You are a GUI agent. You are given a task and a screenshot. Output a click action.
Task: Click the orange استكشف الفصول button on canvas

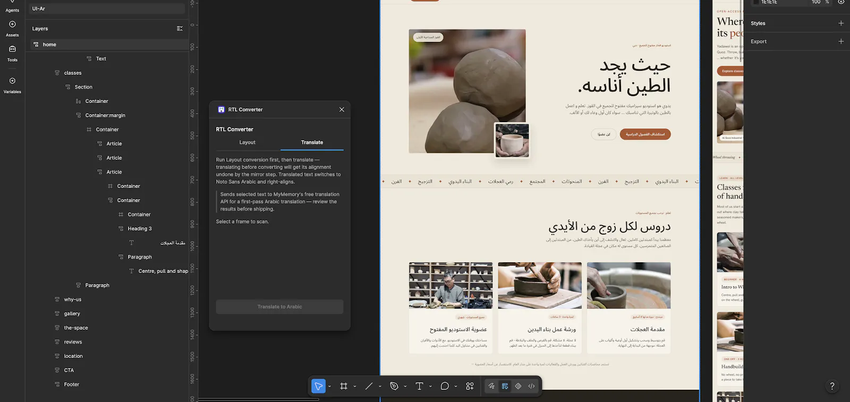[645, 134]
